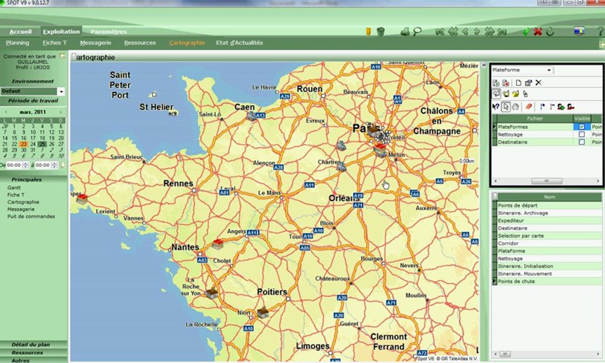Viewport: 605px width, 363px height.
Task: Click the layer properties icon beside new document
Action: coord(528,83)
